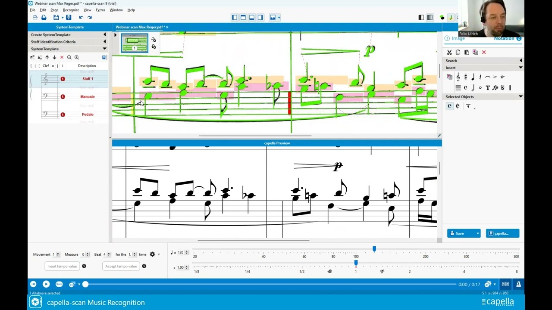This screenshot has height=310, width=552.
Task: Insert a treble clef symbol
Action: (458, 77)
